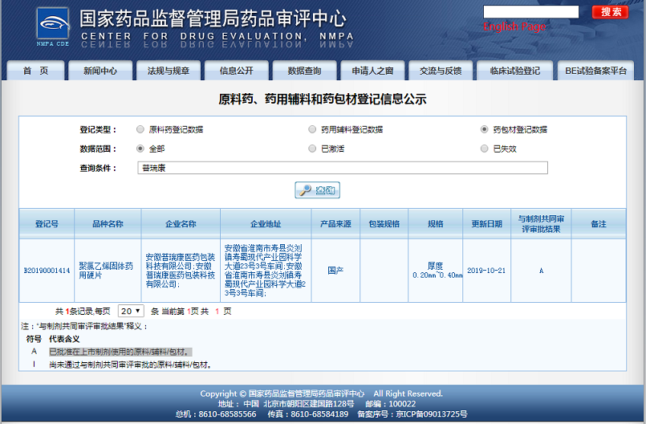
Task: Focus the top site search box
Action: click(x=530, y=11)
